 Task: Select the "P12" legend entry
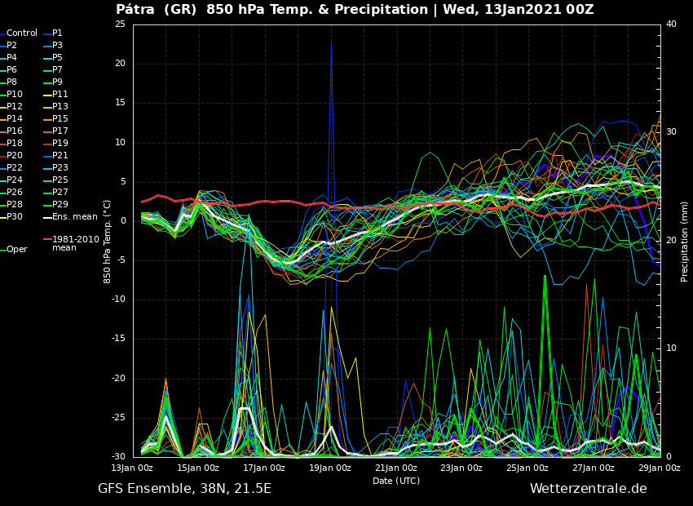pos(11,107)
